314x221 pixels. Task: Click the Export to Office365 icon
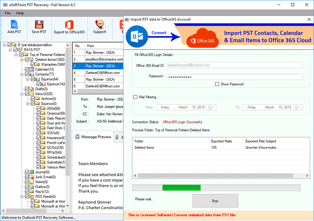[x=69, y=25]
